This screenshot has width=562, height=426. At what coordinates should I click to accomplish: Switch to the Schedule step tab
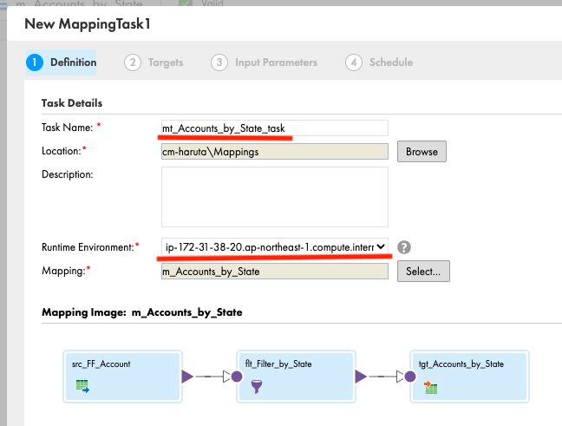coord(379,62)
